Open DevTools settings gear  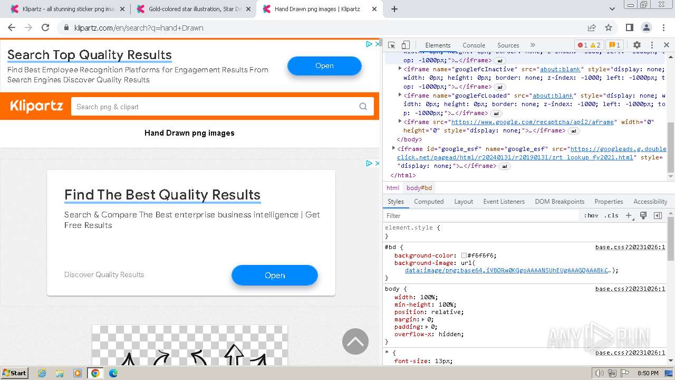click(637, 45)
